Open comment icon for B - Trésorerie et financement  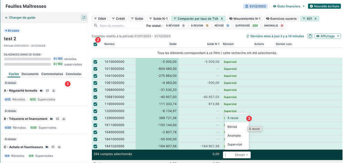[58, 119]
